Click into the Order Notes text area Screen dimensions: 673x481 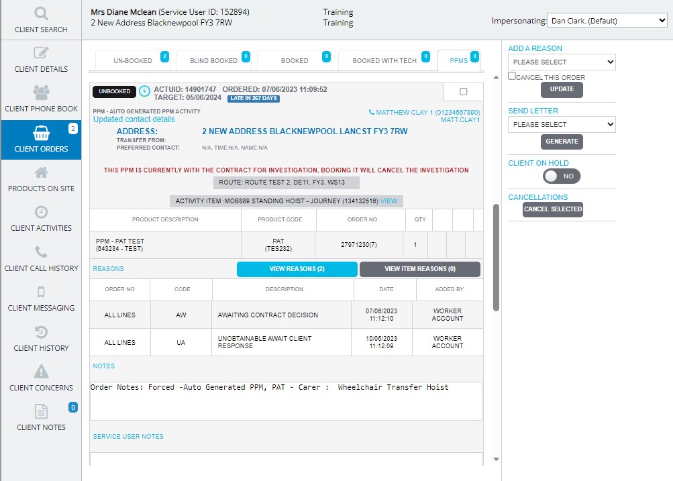coord(286,401)
